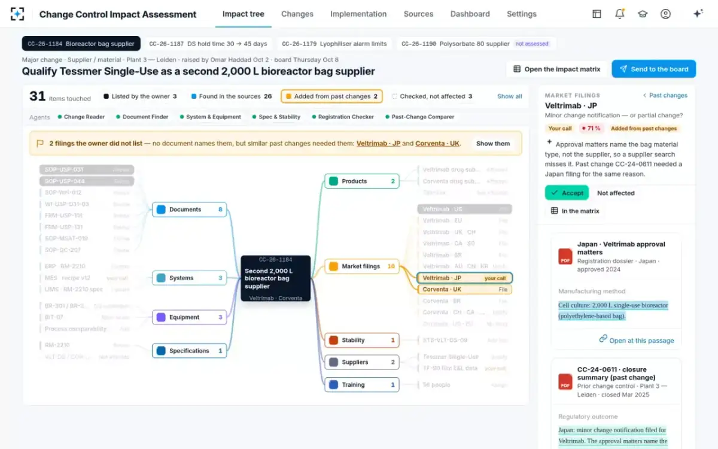This screenshot has width=718, height=449.
Task: Go to the Sources tab
Action: click(418, 14)
